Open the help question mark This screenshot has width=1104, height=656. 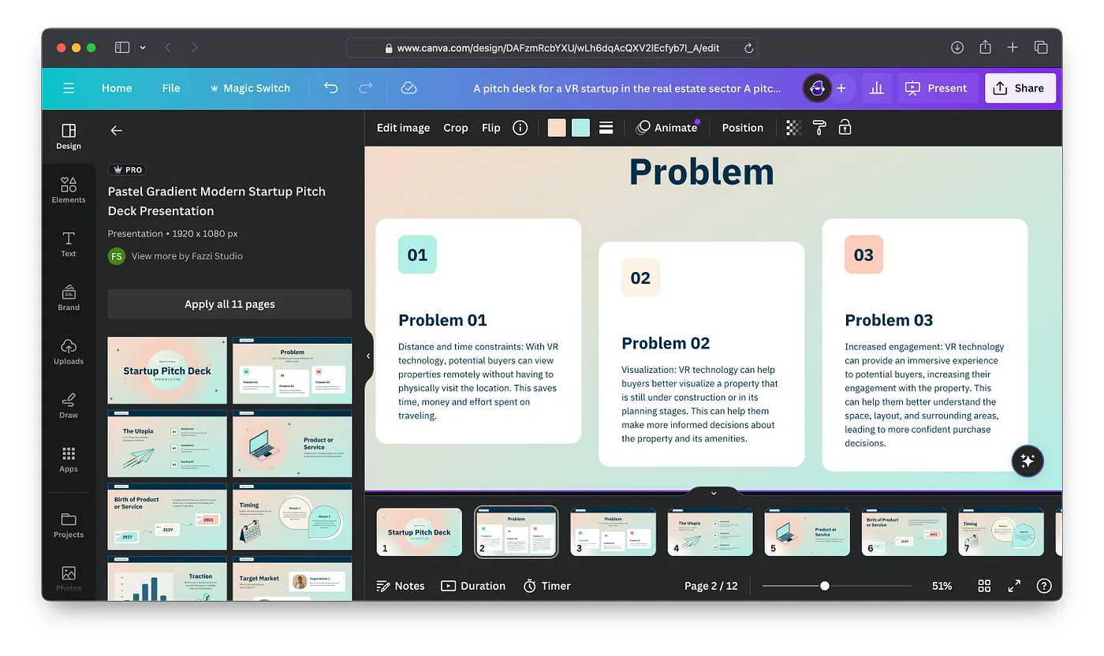coord(1044,586)
